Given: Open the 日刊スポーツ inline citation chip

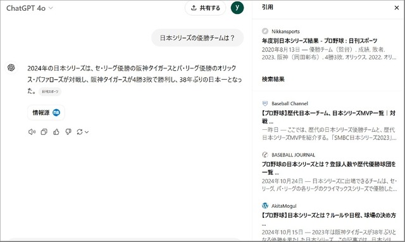Looking at the screenshot, I should pos(50,91).
